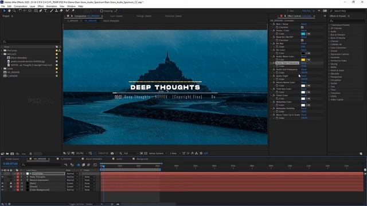Select the Puppet Pin tool
This screenshot has height=206, width=367.
click(x=73, y=11)
